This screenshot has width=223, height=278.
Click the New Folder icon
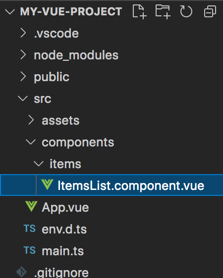(163, 12)
